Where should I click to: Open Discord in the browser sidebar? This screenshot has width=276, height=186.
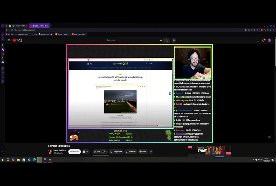point(3,62)
